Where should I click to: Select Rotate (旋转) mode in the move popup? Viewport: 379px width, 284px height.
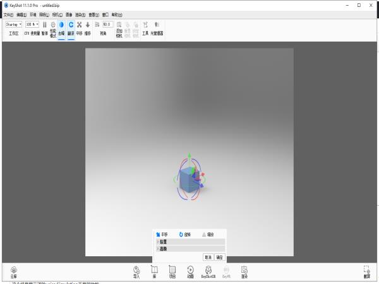click(x=185, y=234)
